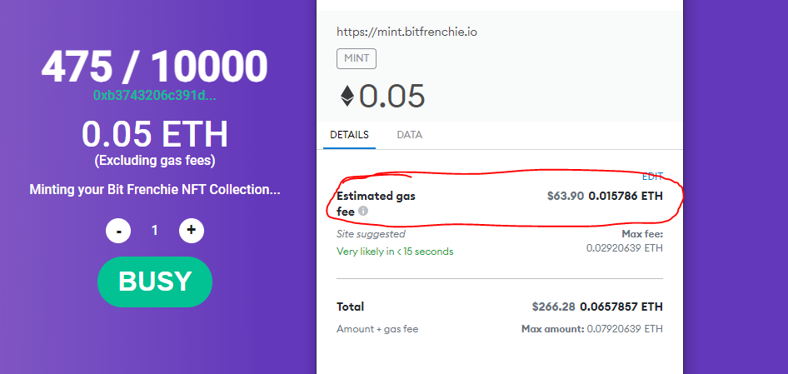This screenshot has width=788, height=374.
Task: Click the Total 0.0657857 ETH amount
Action: 621,307
